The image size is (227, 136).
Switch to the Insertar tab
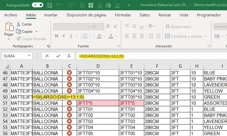click(x=51, y=15)
